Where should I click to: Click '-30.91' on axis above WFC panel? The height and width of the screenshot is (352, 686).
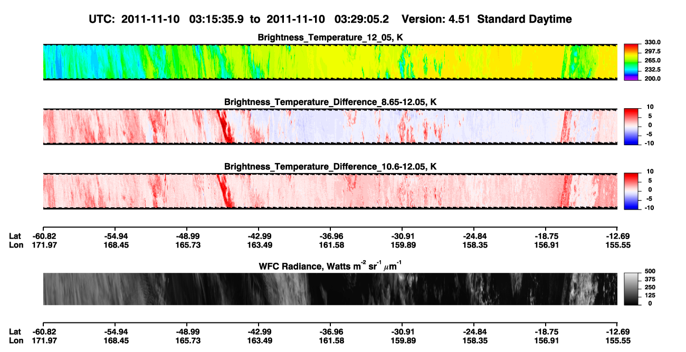point(402,235)
